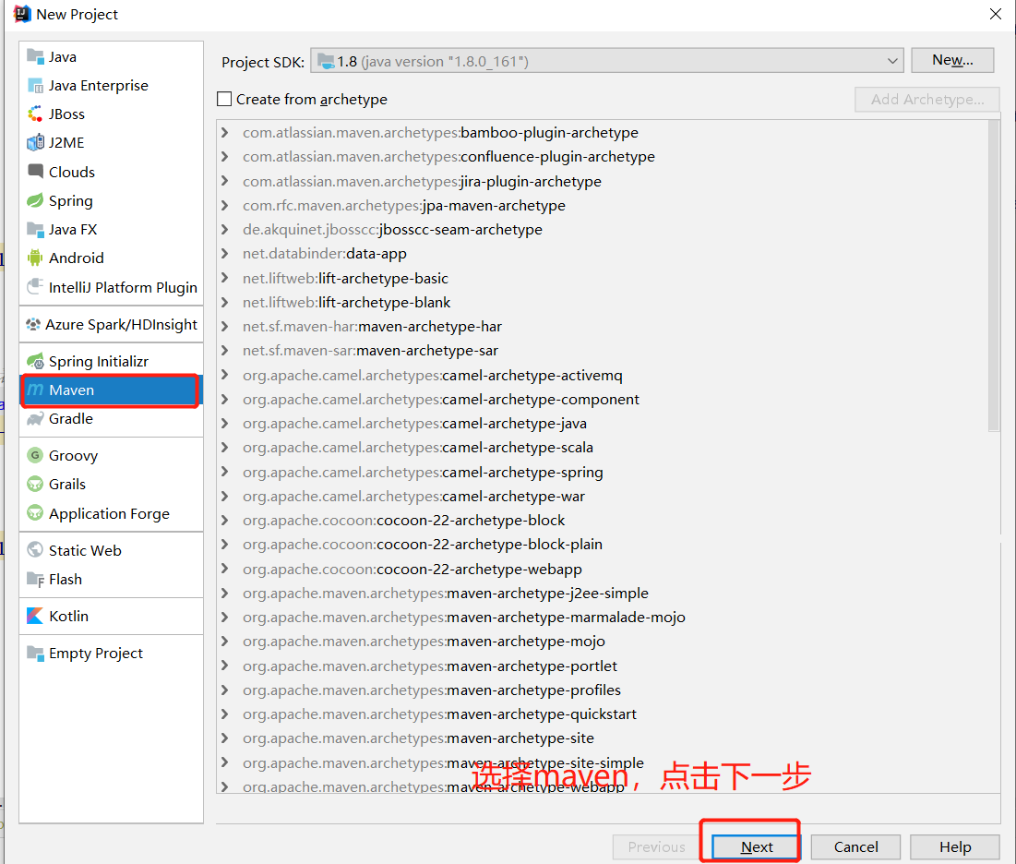Screen dimensions: 1016x864
Task: Click the Static Web globe icon
Action: tap(35, 549)
